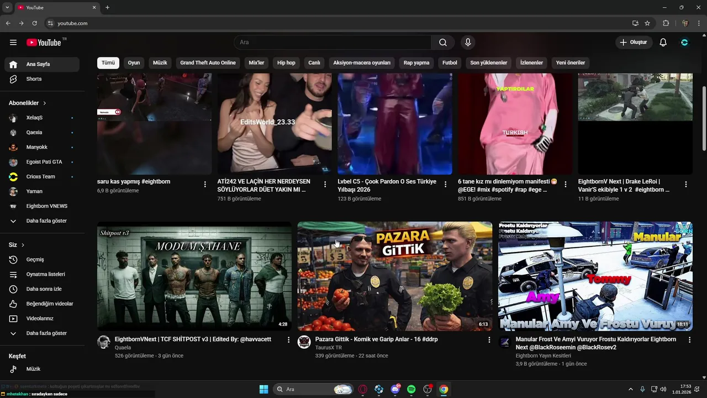This screenshot has width=707, height=398.
Task: Open the Windows Start menu
Action: coord(263,389)
